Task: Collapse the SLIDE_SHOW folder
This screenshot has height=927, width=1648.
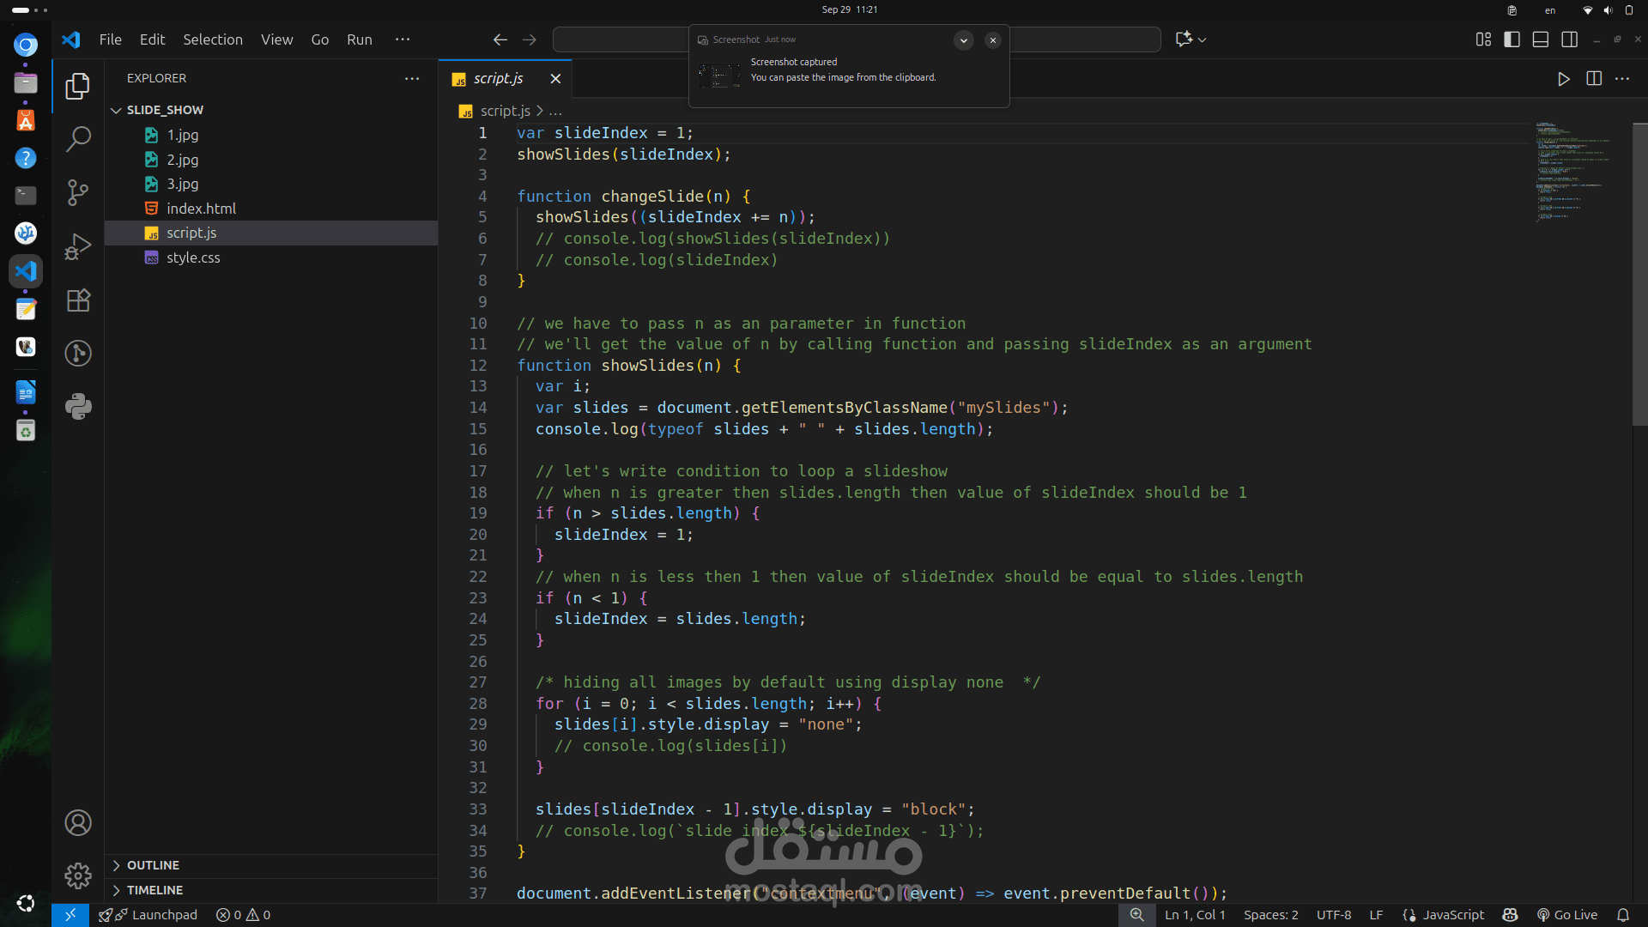Action: coord(116,110)
